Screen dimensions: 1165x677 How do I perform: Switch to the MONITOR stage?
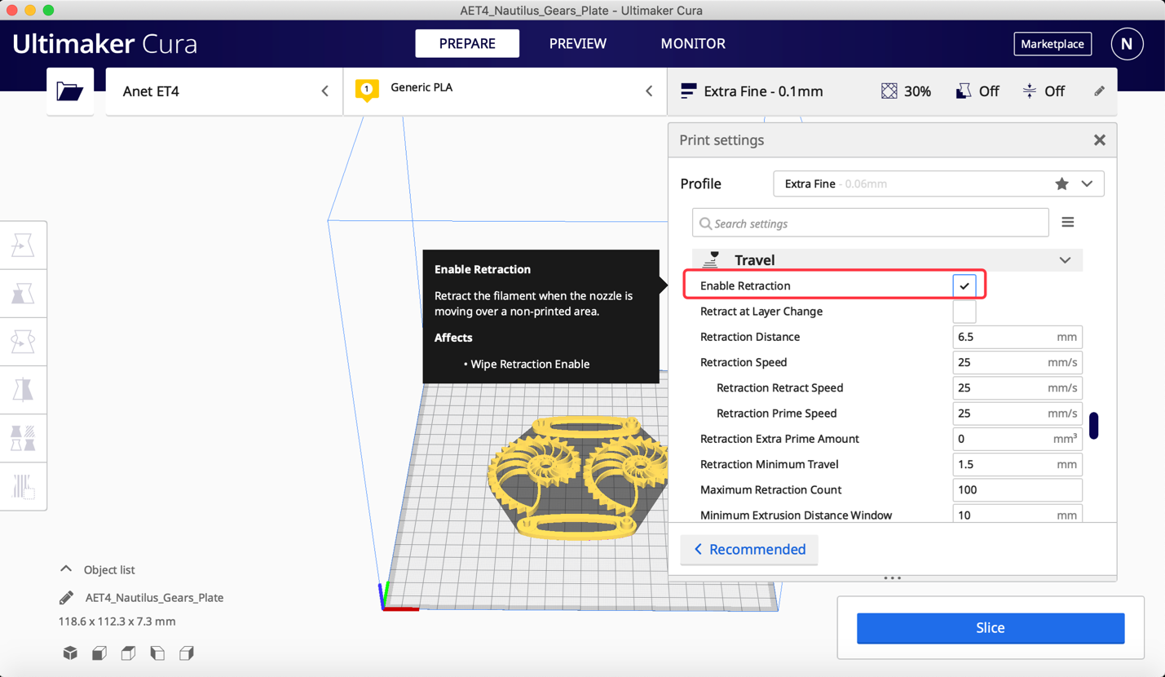click(693, 44)
